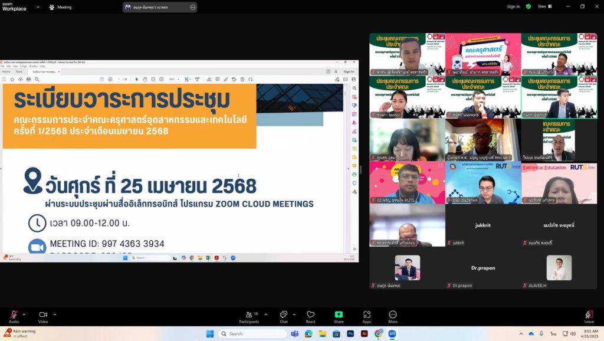Open the Participants panel
Viewport: 604px width, 341px height.
(250, 317)
